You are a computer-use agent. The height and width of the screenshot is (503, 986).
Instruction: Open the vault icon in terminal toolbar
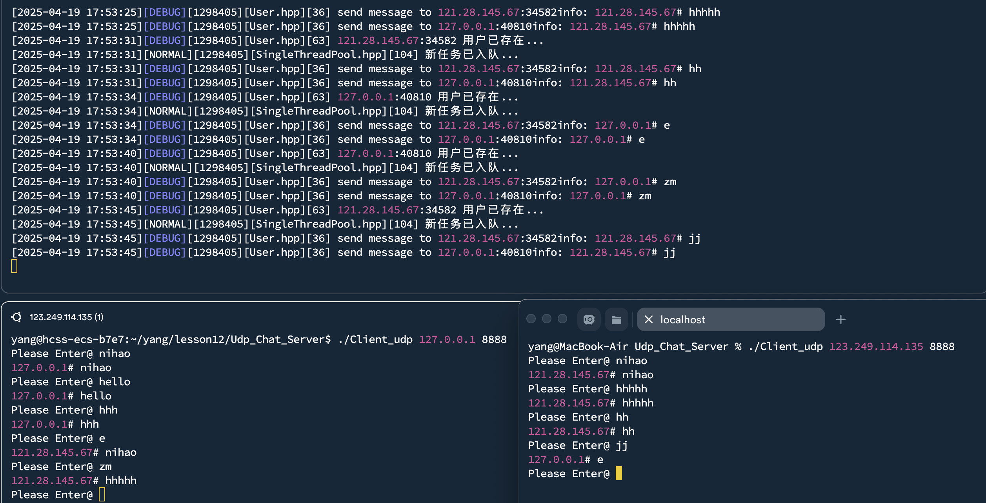coord(589,320)
